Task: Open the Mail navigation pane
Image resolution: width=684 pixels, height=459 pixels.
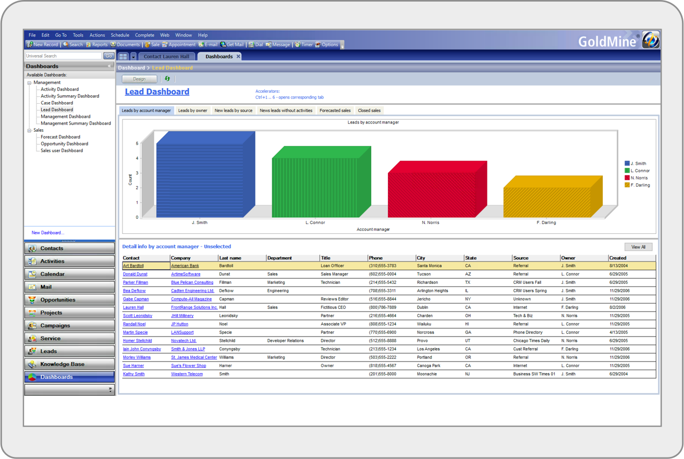Action: [x=69, y=287]
